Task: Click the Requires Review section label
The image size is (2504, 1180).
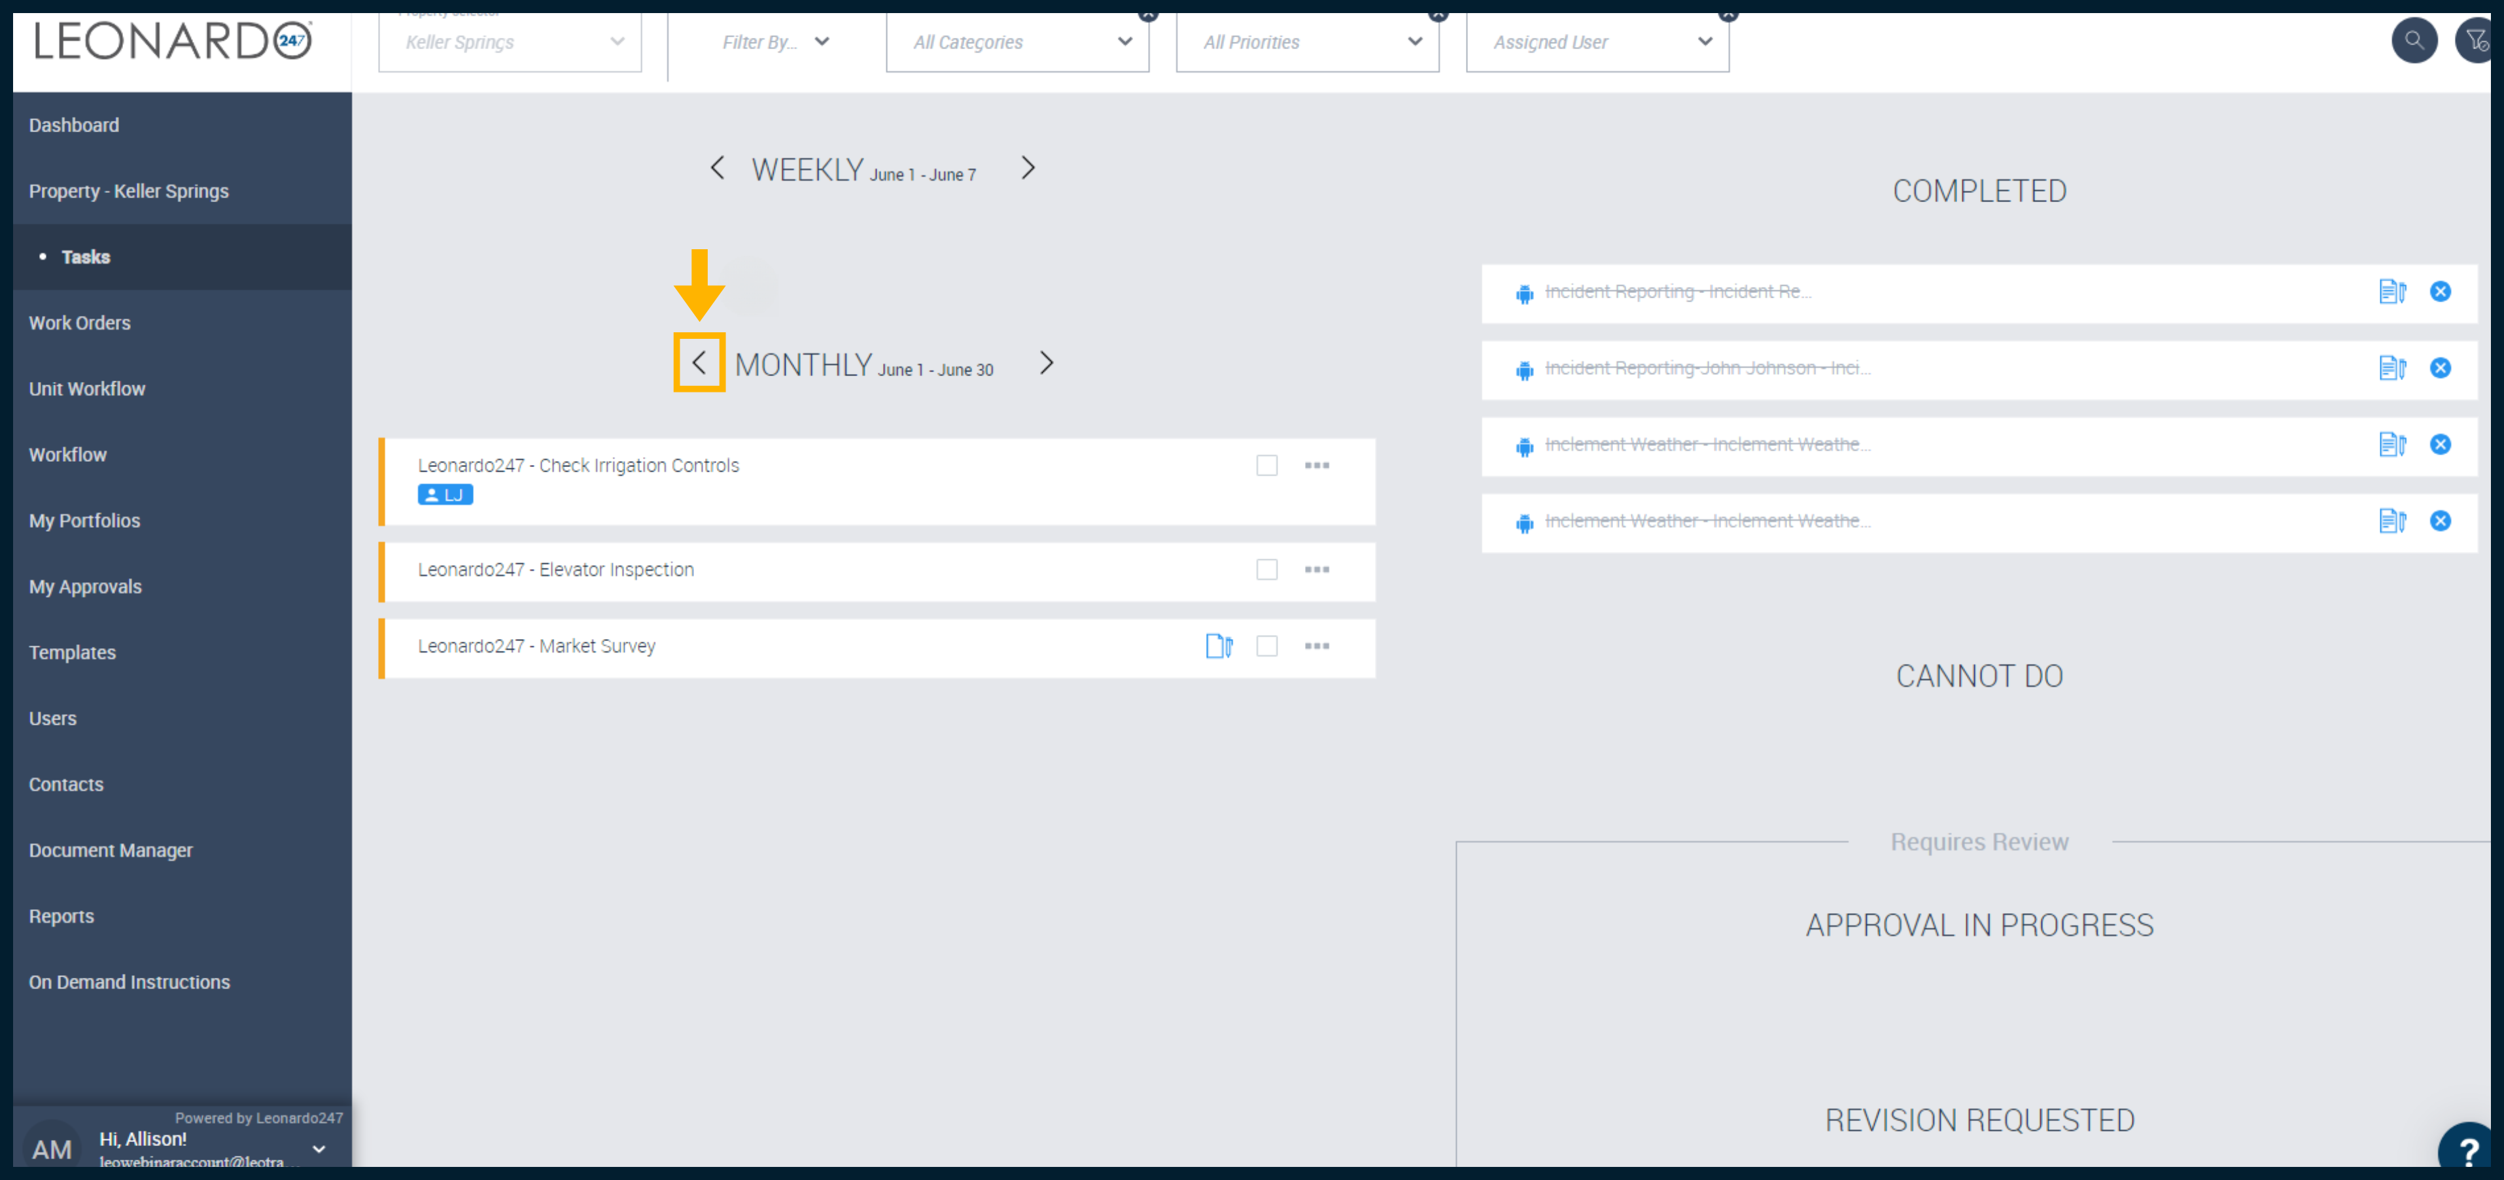Action: point(1979,842)
